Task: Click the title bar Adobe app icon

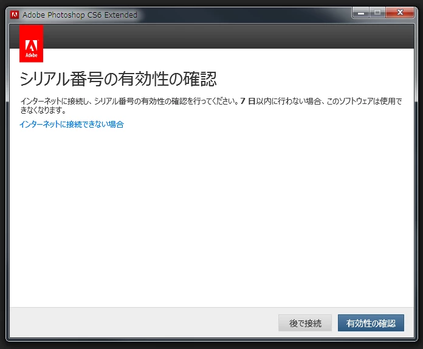Action: pyautogui.click(x=15, y=15)
